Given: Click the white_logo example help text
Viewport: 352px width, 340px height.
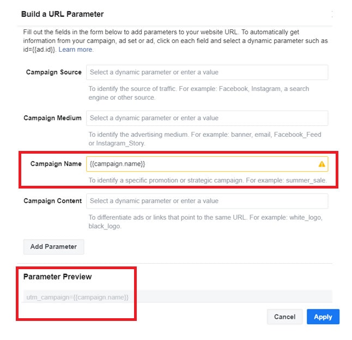Looking at the screenshot, I should 206,222.
